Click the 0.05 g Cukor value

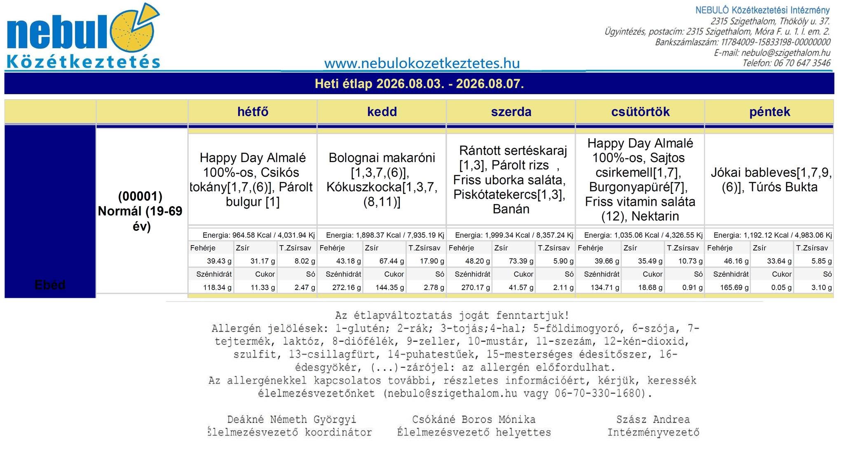(x=781, y=288)
